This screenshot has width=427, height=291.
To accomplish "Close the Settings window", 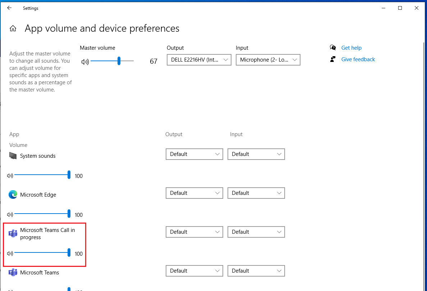I will click(416, 8).
